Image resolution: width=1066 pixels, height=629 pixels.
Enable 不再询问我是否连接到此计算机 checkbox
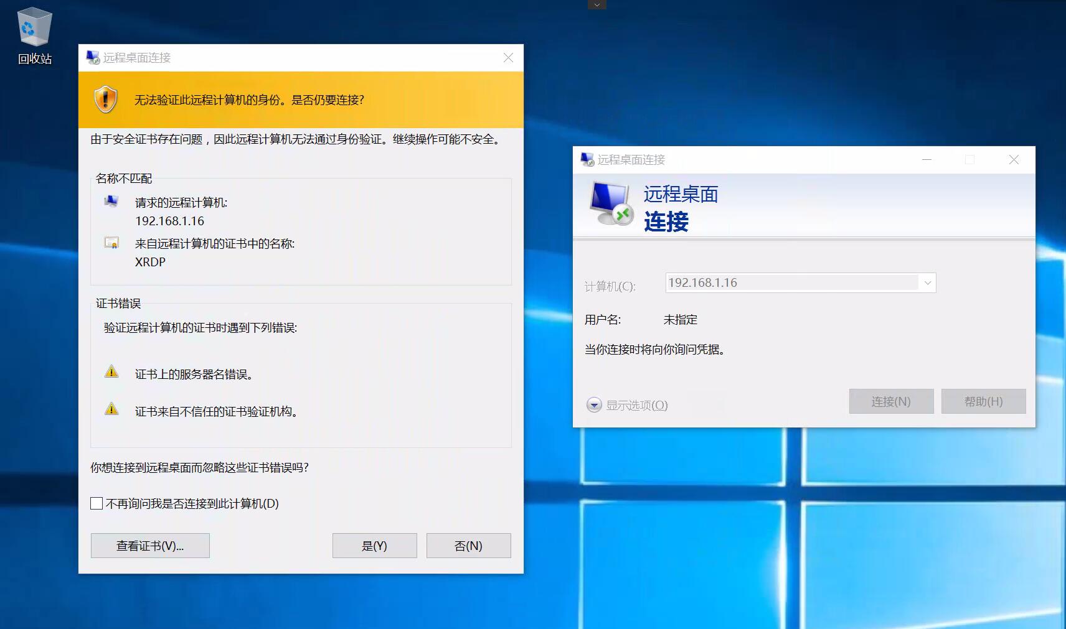coord(97,503)
